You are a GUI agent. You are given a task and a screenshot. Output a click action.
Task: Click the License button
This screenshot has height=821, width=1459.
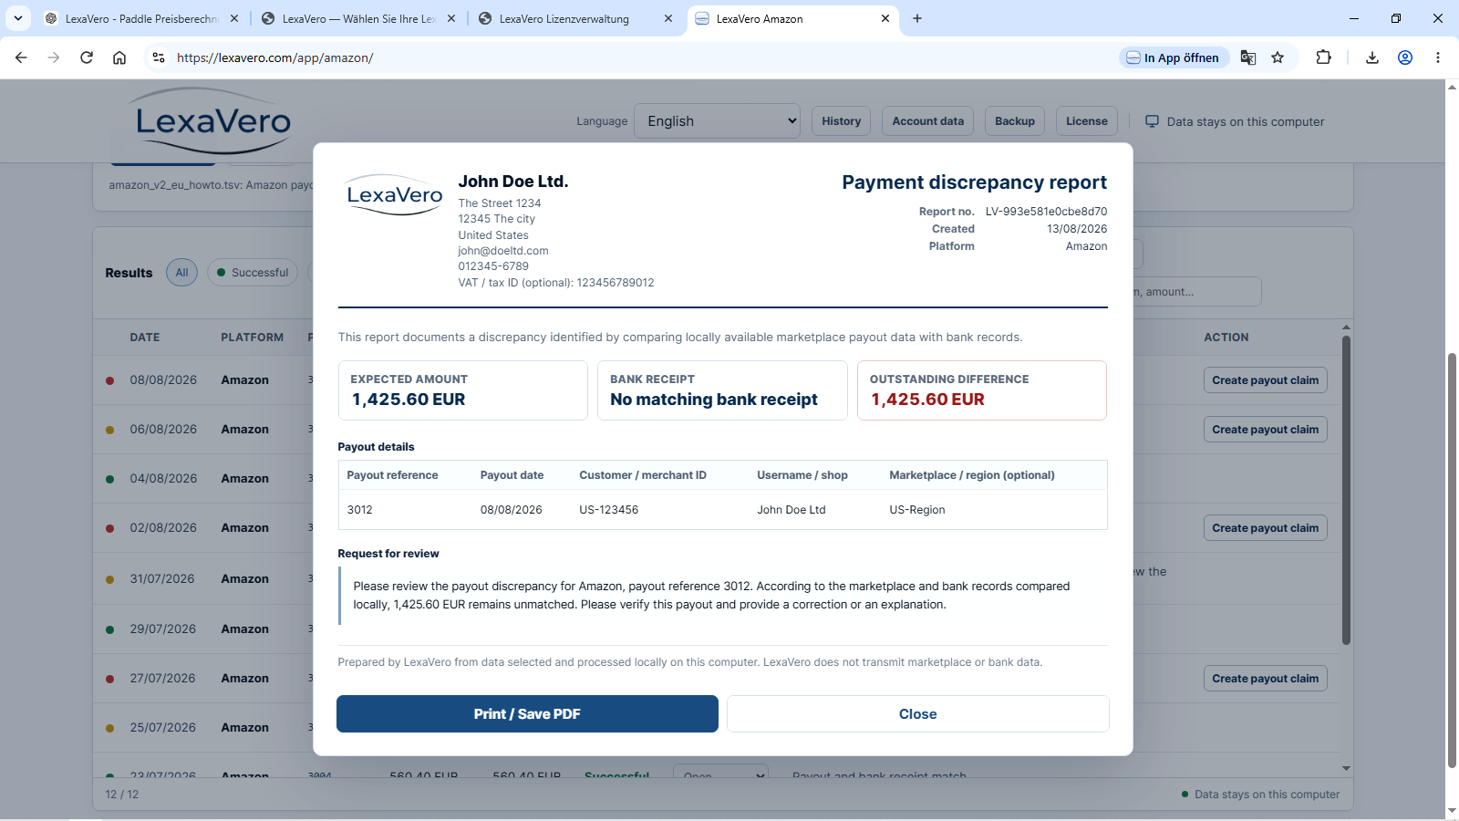[x=1087, y=121]
